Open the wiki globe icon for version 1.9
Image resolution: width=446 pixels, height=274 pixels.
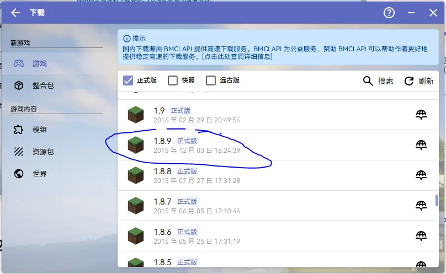[x=421, y=115]
